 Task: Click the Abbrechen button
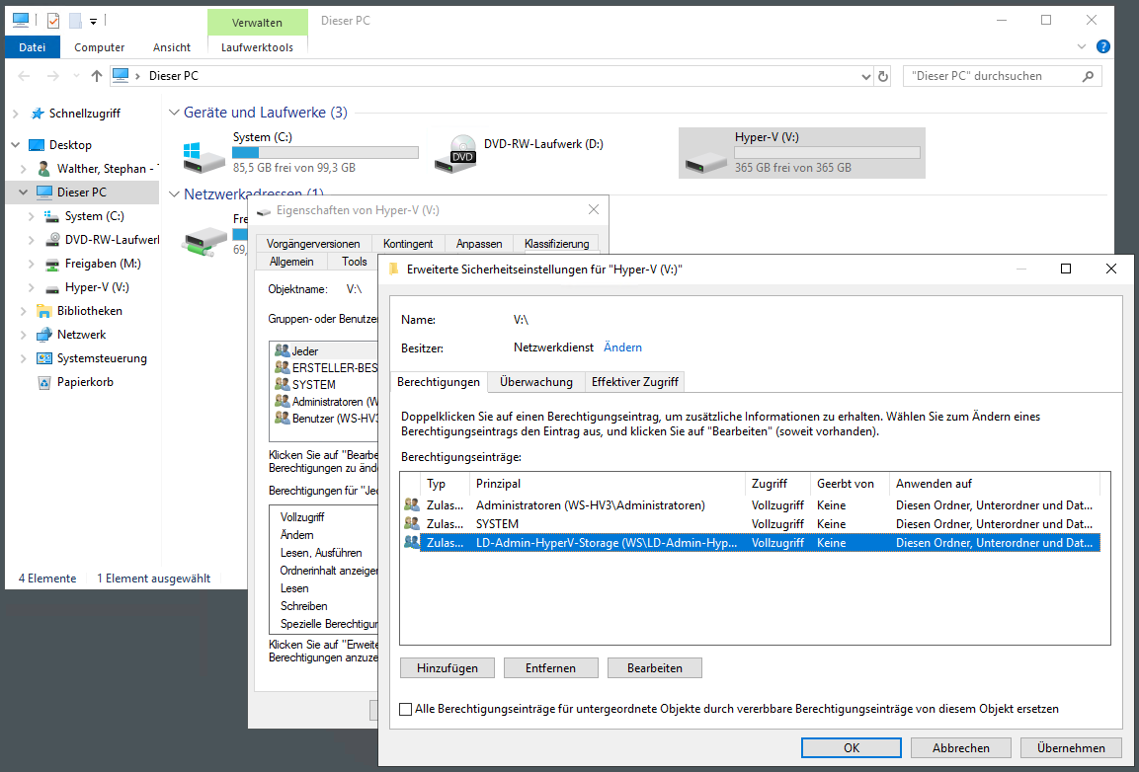pyautogui.click(x=960, y=747)
